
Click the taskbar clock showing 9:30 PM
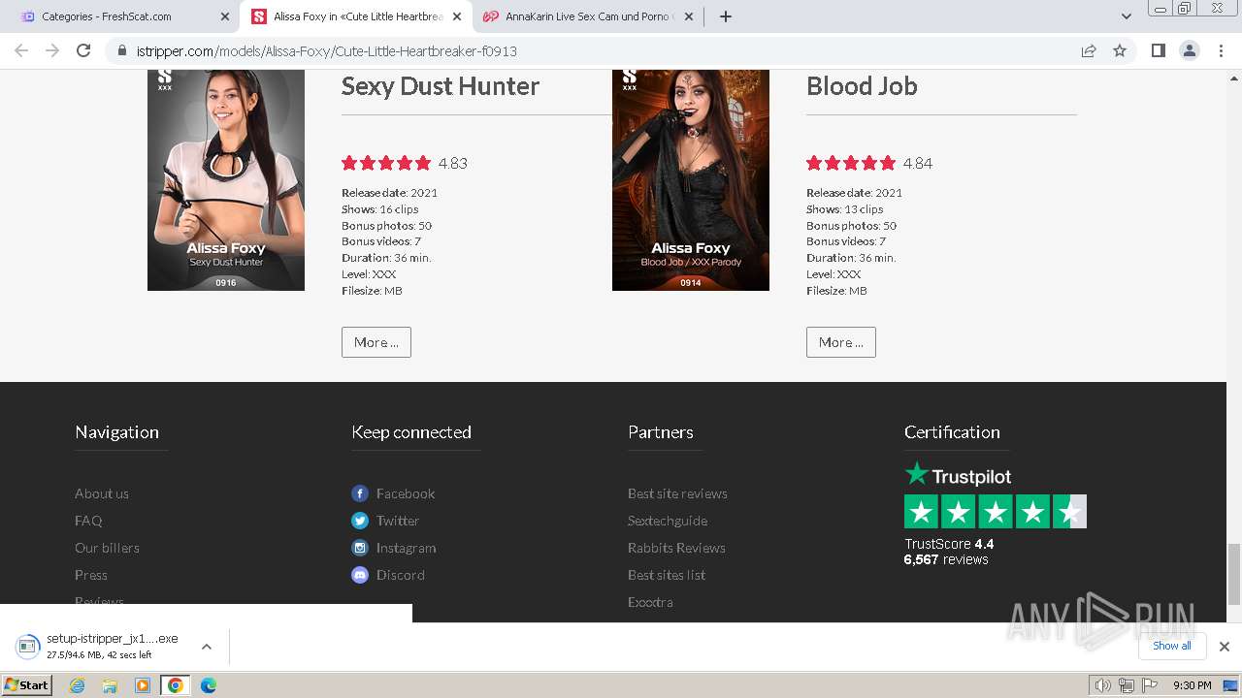[x=1192, y=685]
